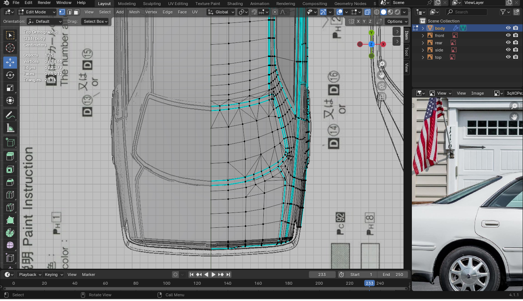Click the frame 233 playhead marker
Viewport: 523px width, 301px height.
(369, 283)
